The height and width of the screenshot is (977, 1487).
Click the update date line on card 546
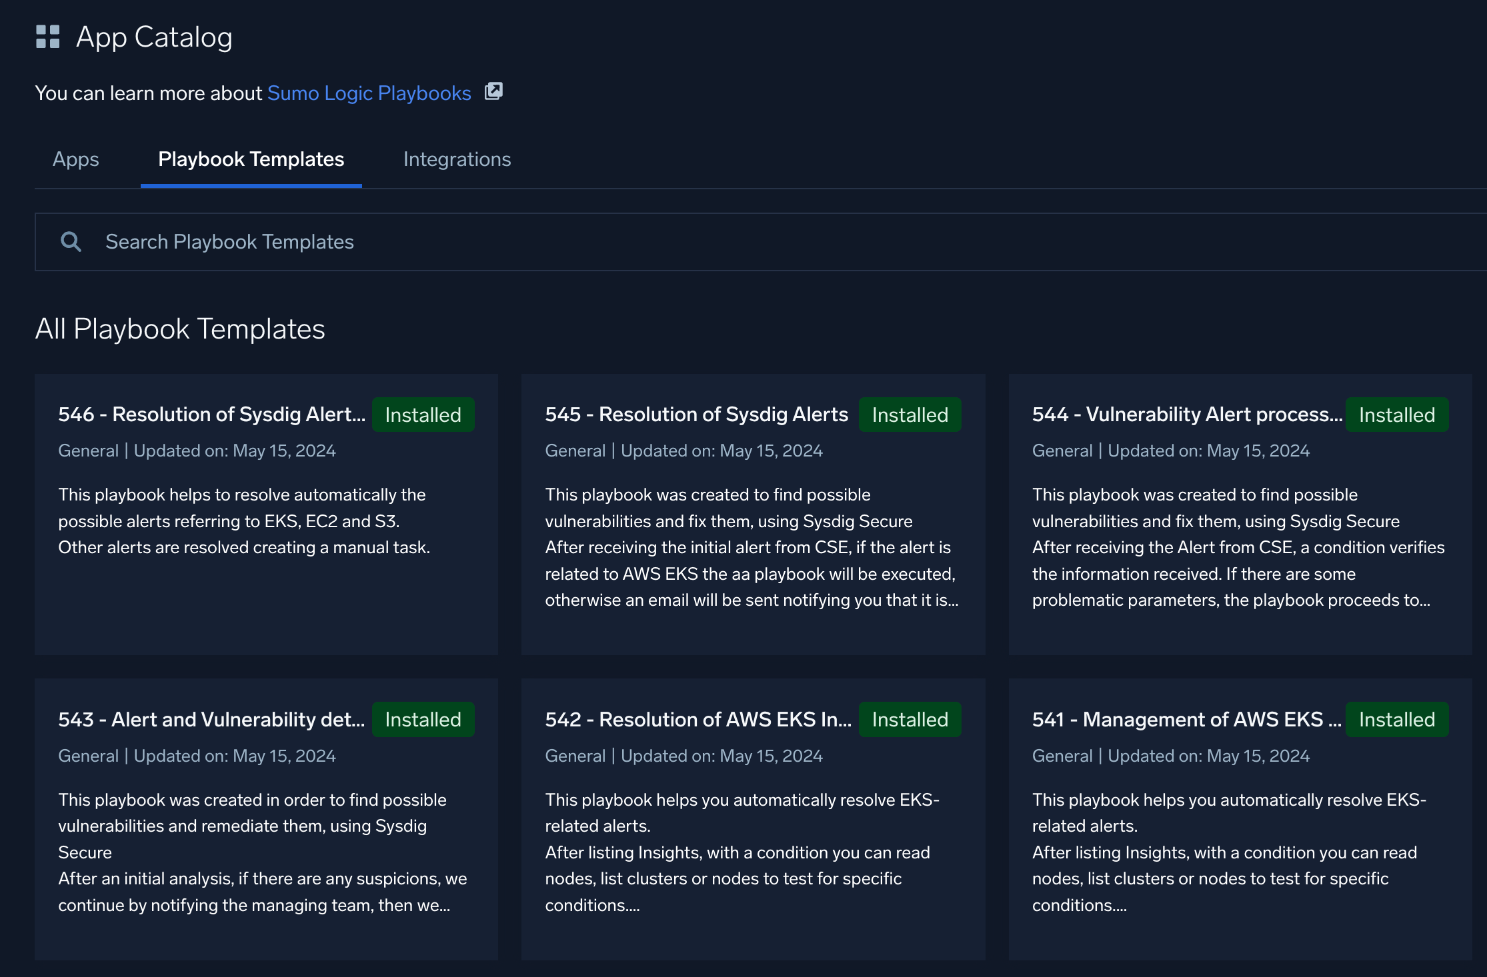tap(197, 451)
